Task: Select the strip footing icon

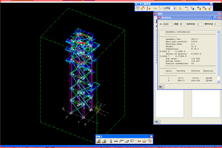Action: (104, 141)
